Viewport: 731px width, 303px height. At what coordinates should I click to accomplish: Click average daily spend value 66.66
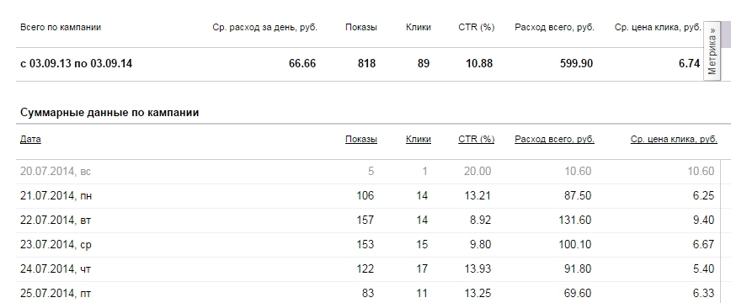(x=302, y=63)
